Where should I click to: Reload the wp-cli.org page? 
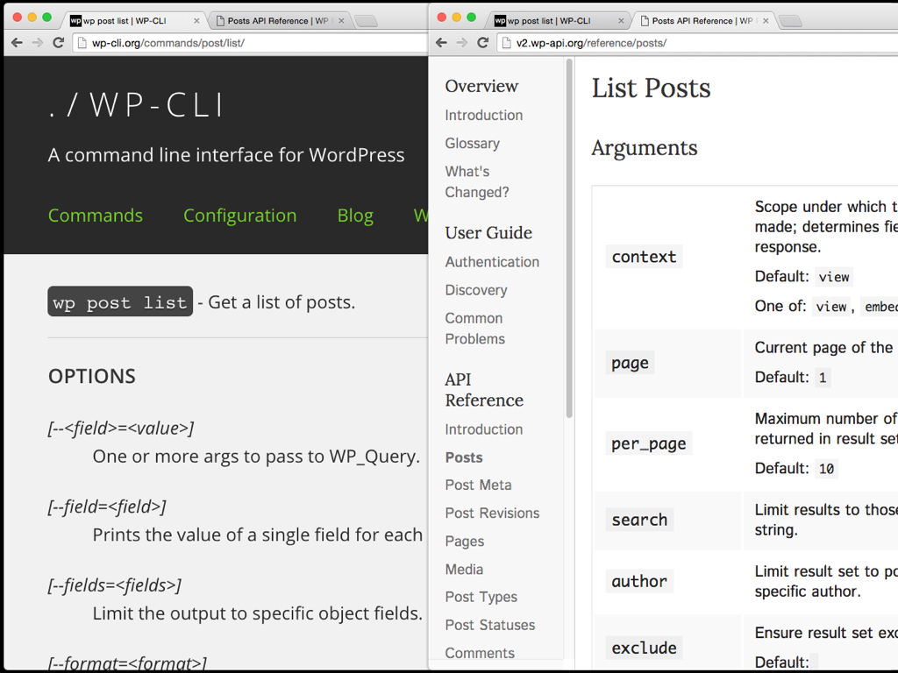pyautogui.click(x=59, y=43)
